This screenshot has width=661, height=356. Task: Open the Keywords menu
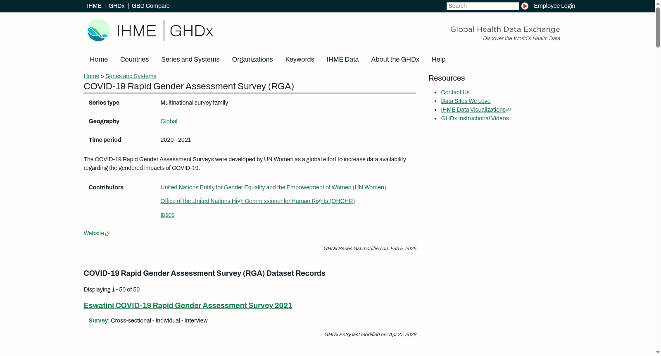click(x=300, y=60)
